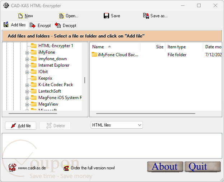Sort file list by Name column
The height and width of the screenshot is (182, 224).
pos(115,47)
